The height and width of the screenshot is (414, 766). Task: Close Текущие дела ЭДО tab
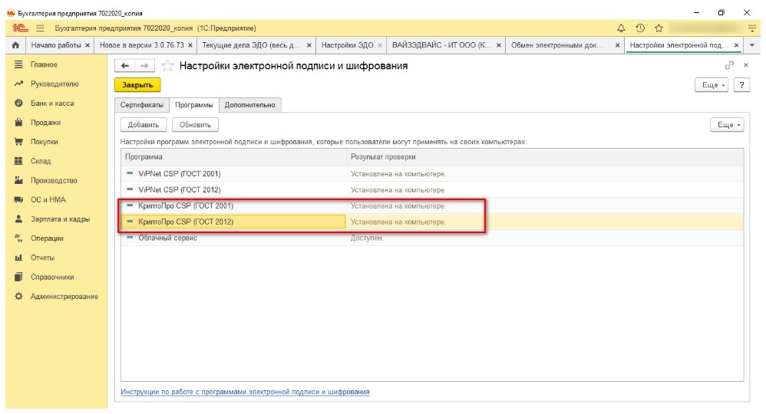coord(309,45)
